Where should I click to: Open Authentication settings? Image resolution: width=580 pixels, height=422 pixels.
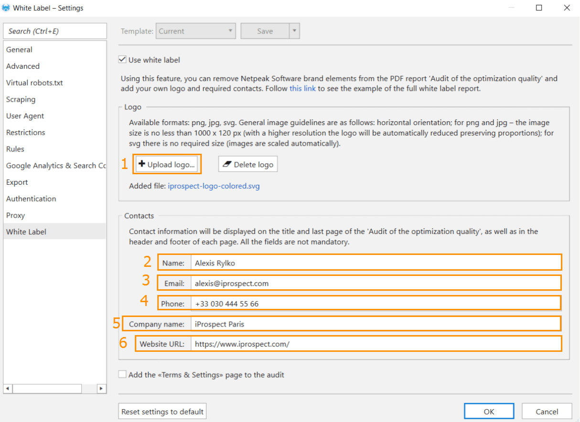click(x=55, y=199)
